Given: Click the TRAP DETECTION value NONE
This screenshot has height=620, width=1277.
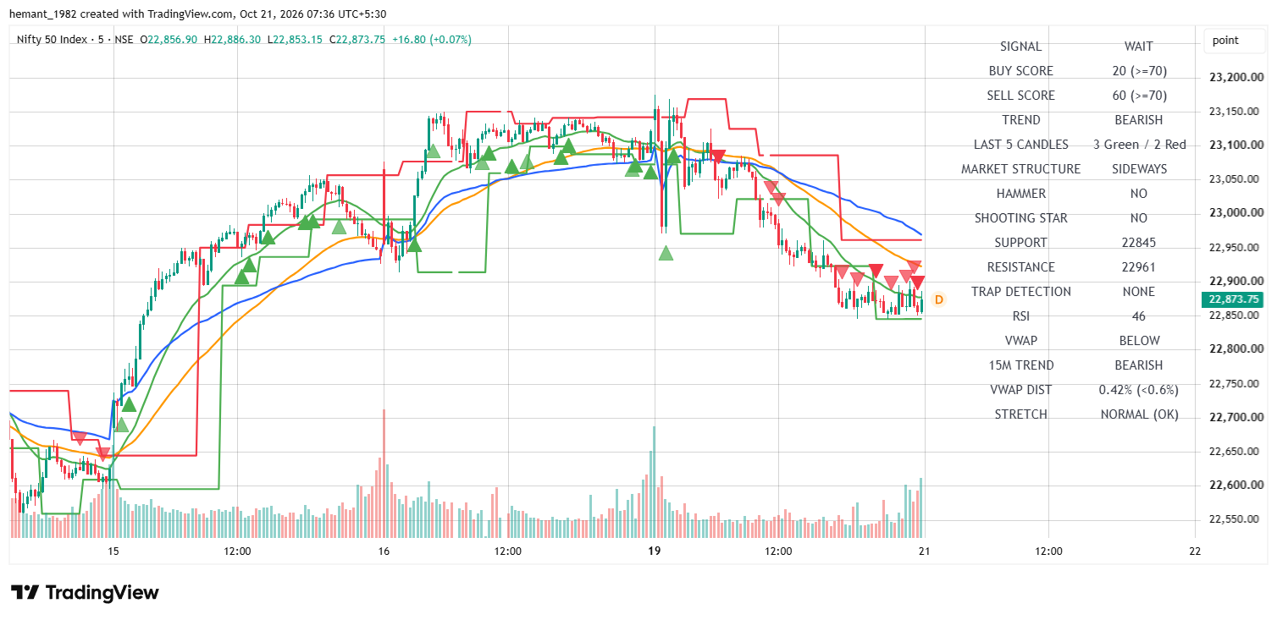Looking at the screenshot, I should [1139, 292].
